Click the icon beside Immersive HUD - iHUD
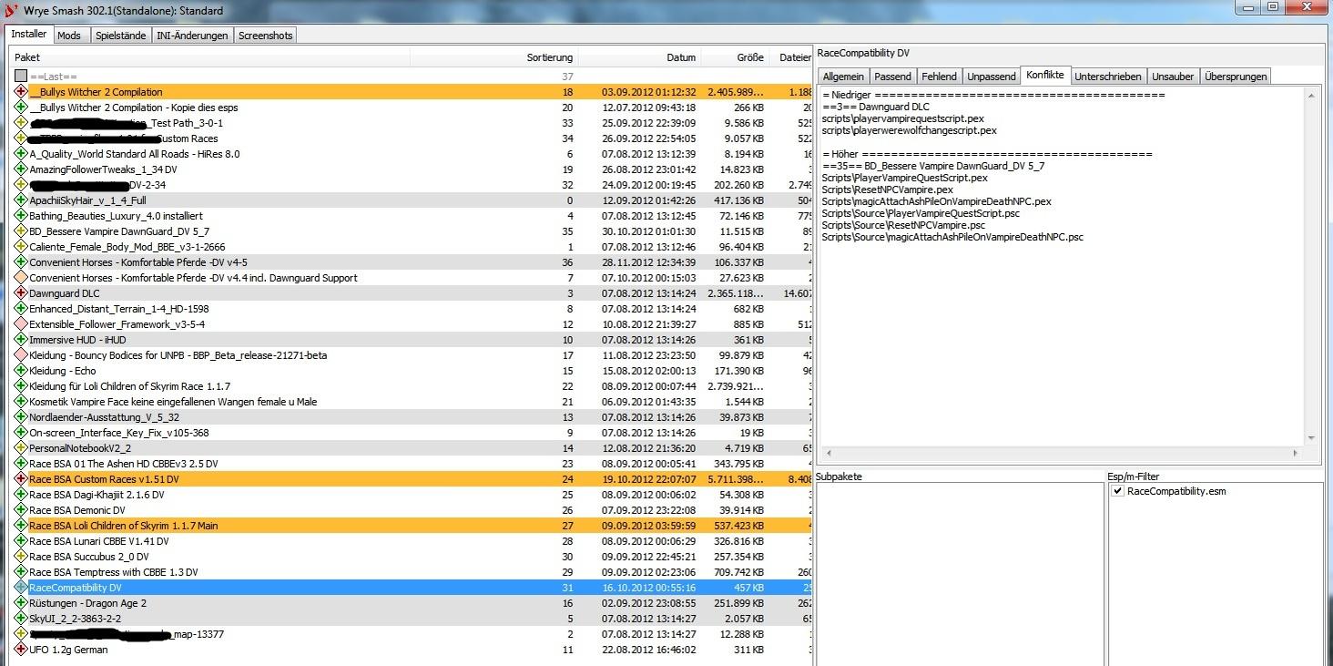This screenshot has height=666, width=1333. pos(21,340)
